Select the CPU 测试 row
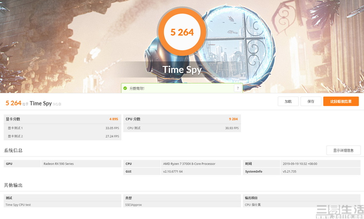 click(x=182, y=128)
